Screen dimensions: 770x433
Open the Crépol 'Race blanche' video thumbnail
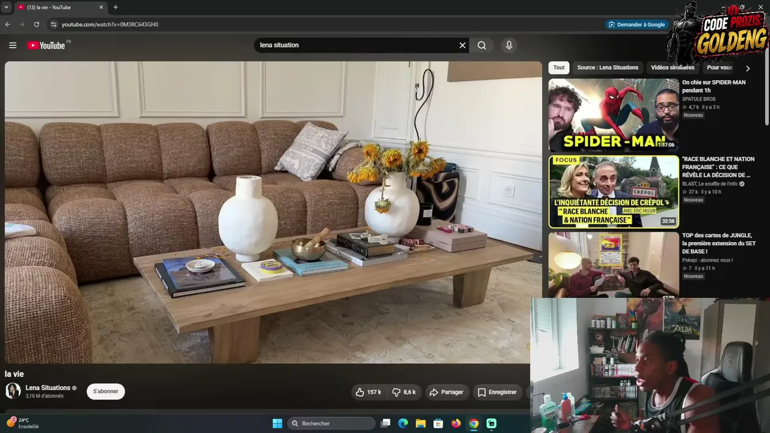coord(614,192)
